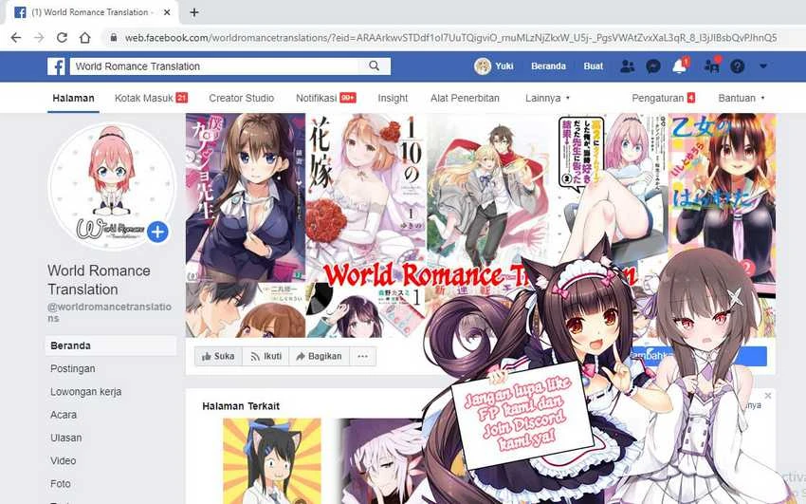806x504 pixels.
Task: Open Alat Penerbitan tab
Action: [465, 98]
